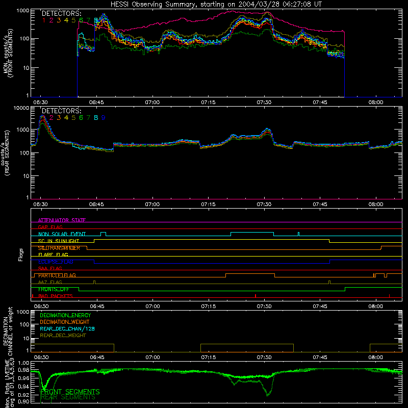Click the 06:45 tick label under the front segments plot
The height and width of the screenshot is (408, 408).
point(96,103)
